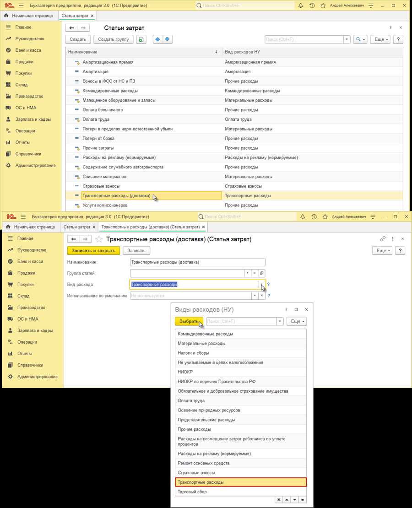Image resolution: width=412 pixels, height=508 pixels.
Task: Jump to last item in Виды расходов list
Action: coord(303,500)
